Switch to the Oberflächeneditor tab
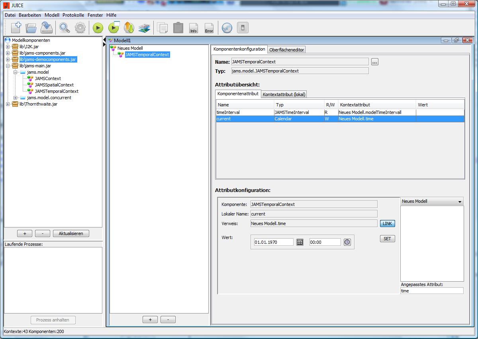Viewport: 478px width, 339px height. point(286,49)
